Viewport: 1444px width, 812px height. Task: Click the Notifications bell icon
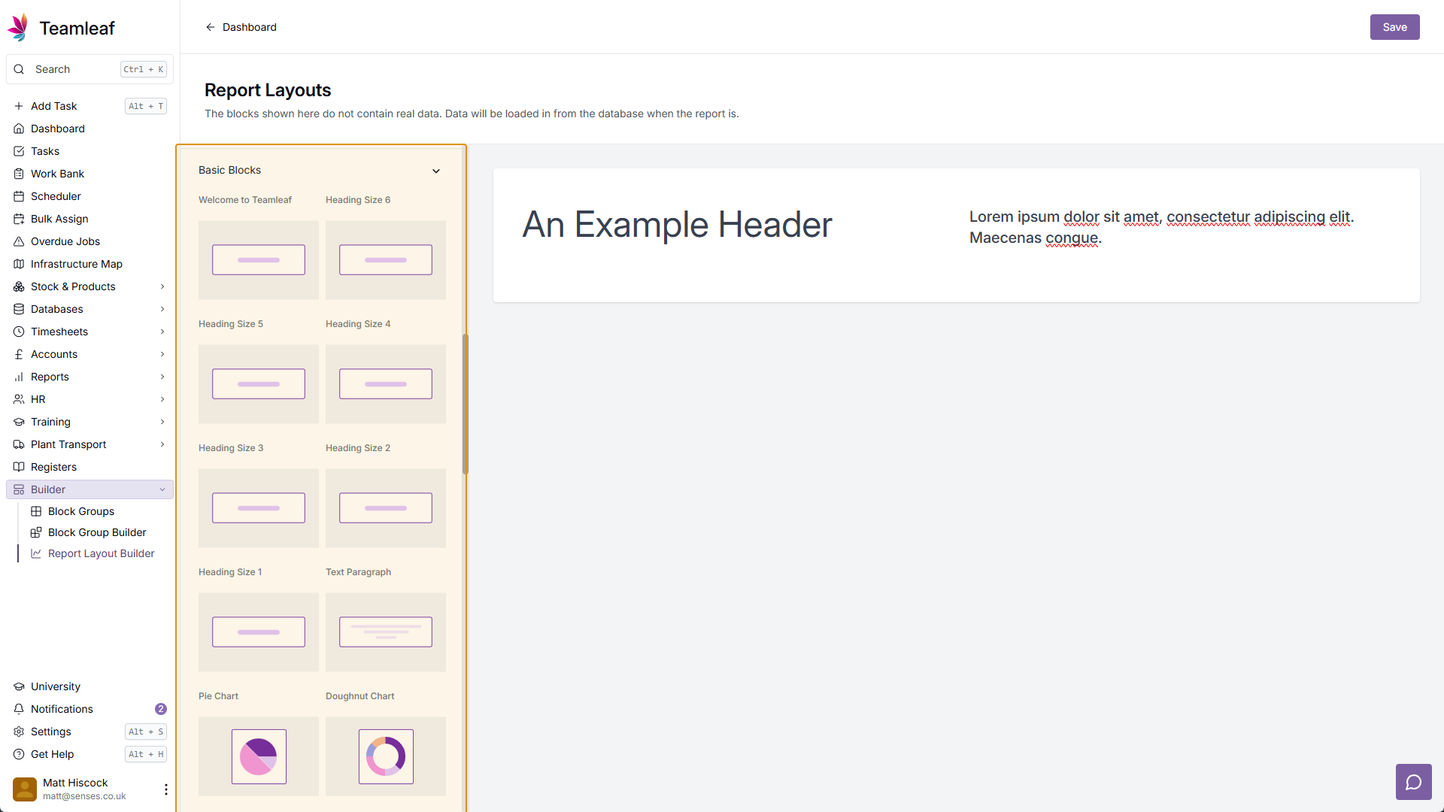click(x=19, y=709)
